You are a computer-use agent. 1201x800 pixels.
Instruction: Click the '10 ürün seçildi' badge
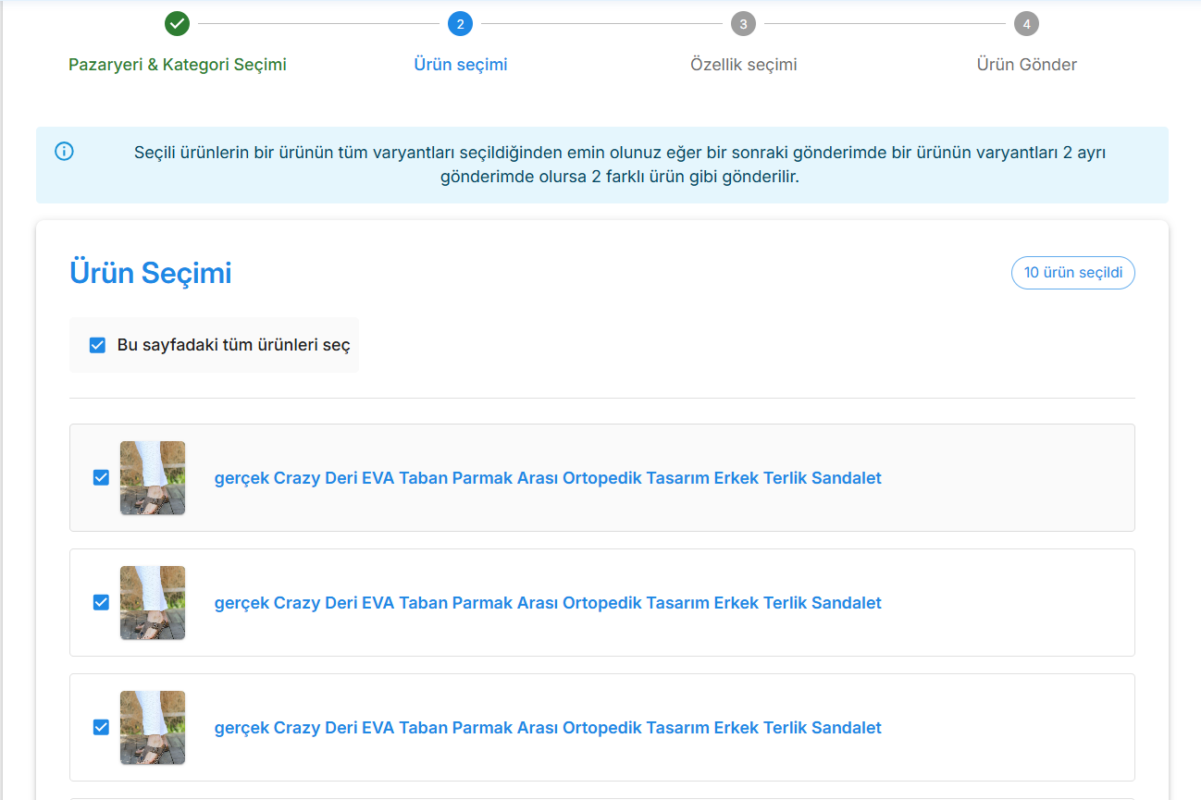click(x=1072, y=273)
